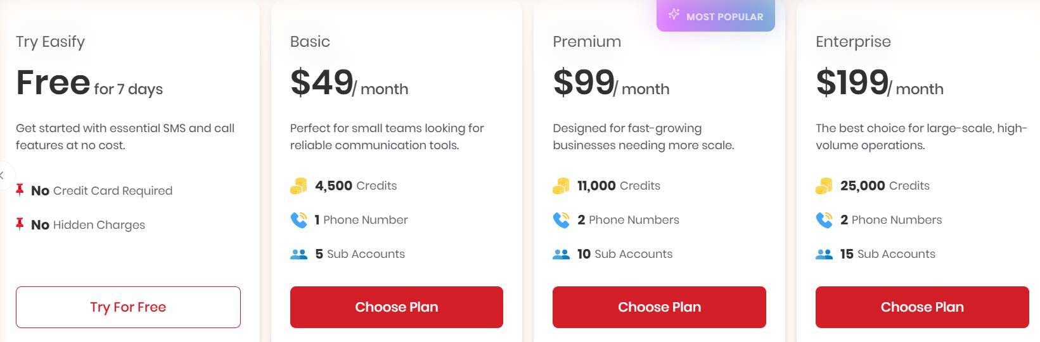Click the pin icon beside No Credit Card Required
This screenshot has height=342, width=1040.
click(x=20, y=190)
